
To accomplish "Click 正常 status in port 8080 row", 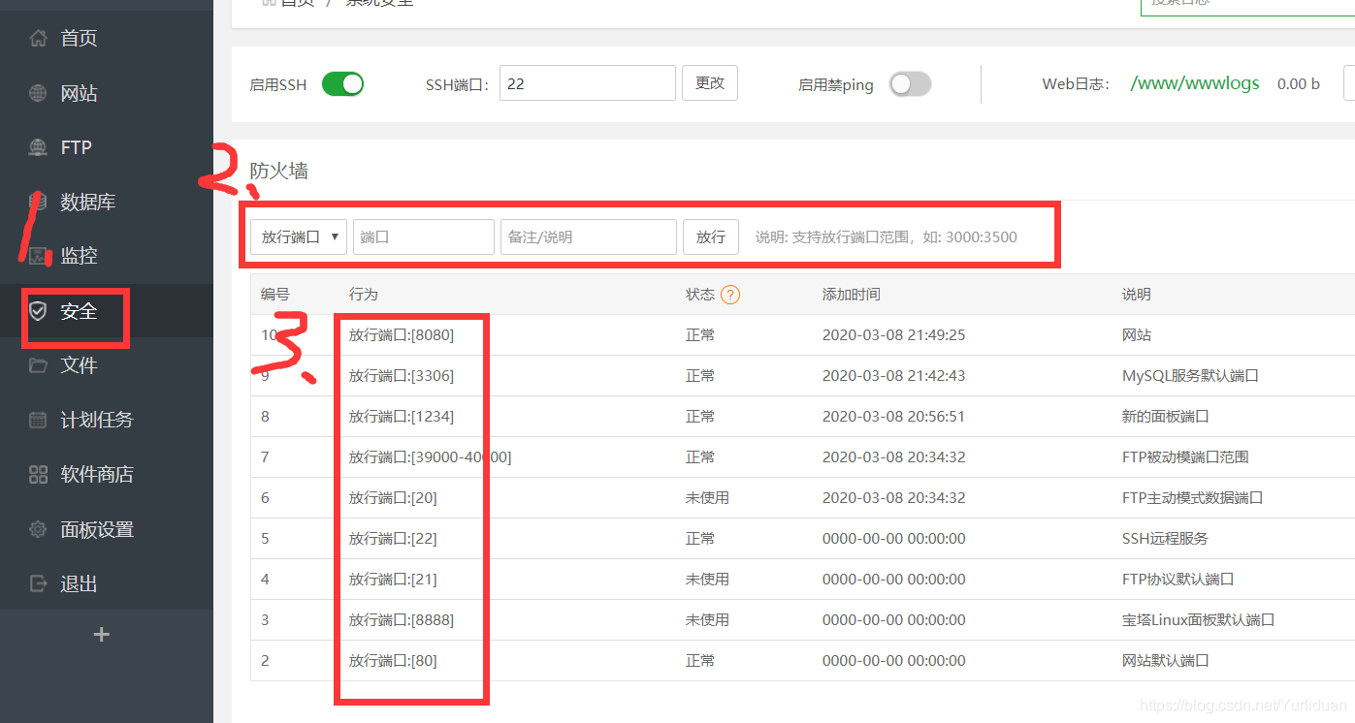I will click(700, 335).
